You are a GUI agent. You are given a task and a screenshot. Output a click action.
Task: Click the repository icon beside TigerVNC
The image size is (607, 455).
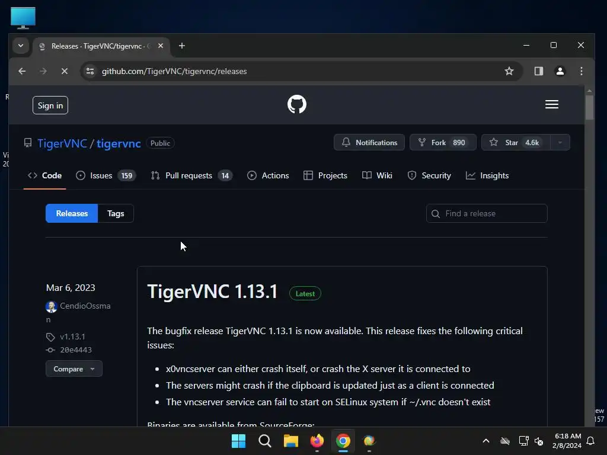pyautogui.click(x=28, y=143)
